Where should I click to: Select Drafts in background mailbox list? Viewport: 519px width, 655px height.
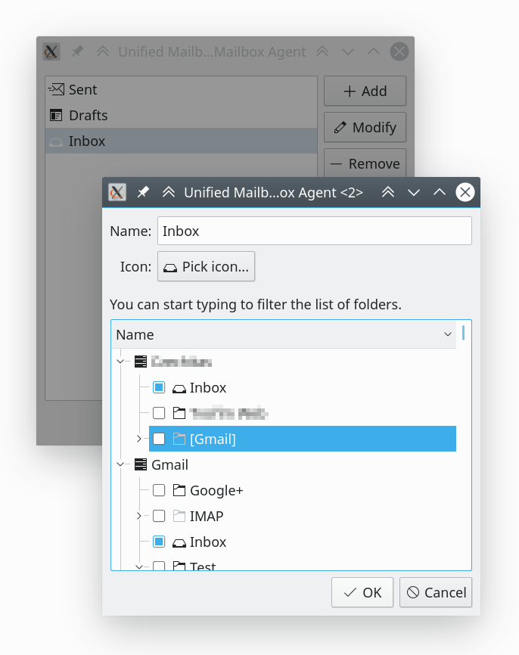pyautogui.click(x=182, y=115)
